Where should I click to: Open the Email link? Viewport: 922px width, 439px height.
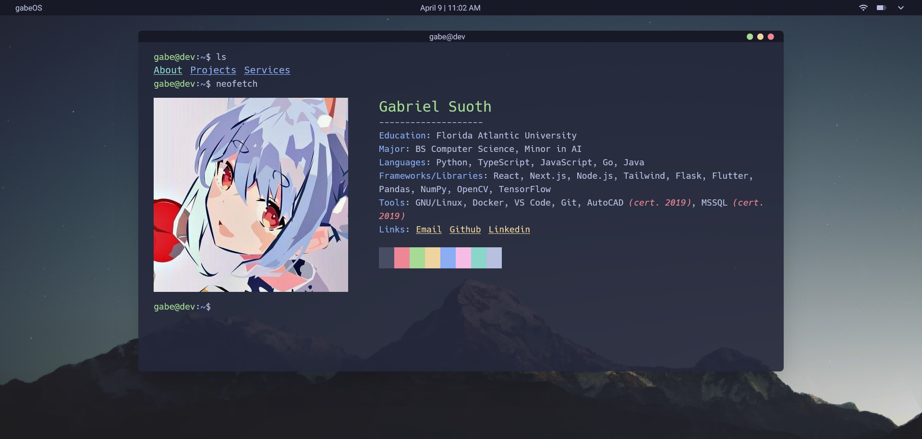[429, 230]
